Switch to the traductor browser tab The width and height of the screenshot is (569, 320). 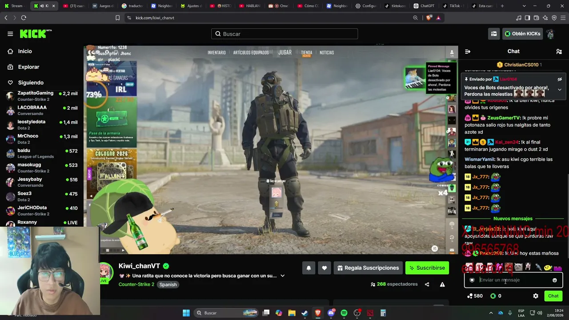click(x=132, y=6)
